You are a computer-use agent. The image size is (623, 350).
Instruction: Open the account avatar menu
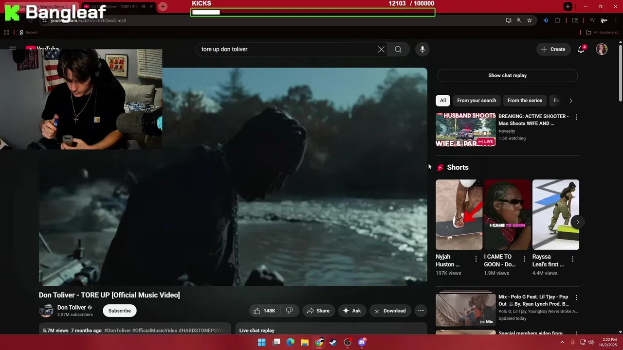coord(602,49)
